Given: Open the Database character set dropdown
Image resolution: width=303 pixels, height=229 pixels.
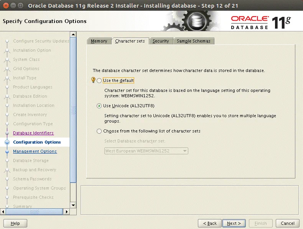Looking at the screenshot, I should point(146,151).
